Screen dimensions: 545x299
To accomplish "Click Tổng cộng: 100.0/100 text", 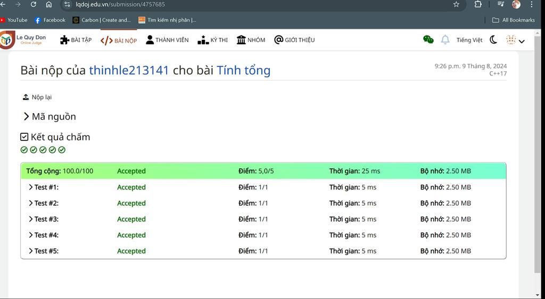I will pos(60,171).
